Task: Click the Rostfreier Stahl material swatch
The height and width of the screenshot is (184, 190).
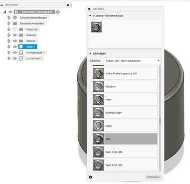Action: pos(98,113)
